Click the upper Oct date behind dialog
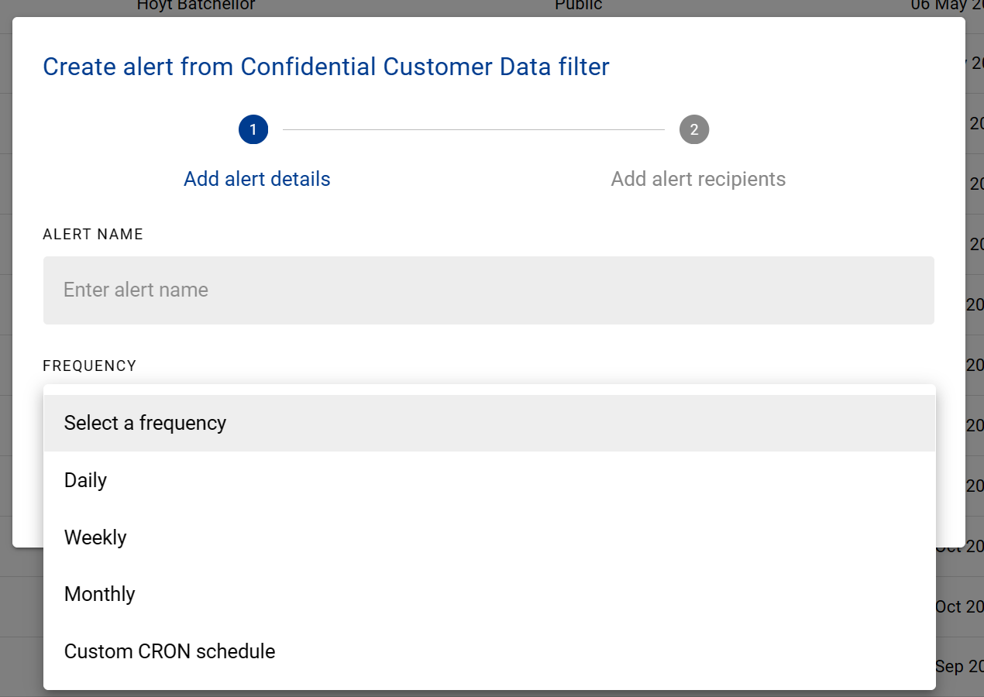The height and width of the screenshot is (697, 984). point(959,547)
